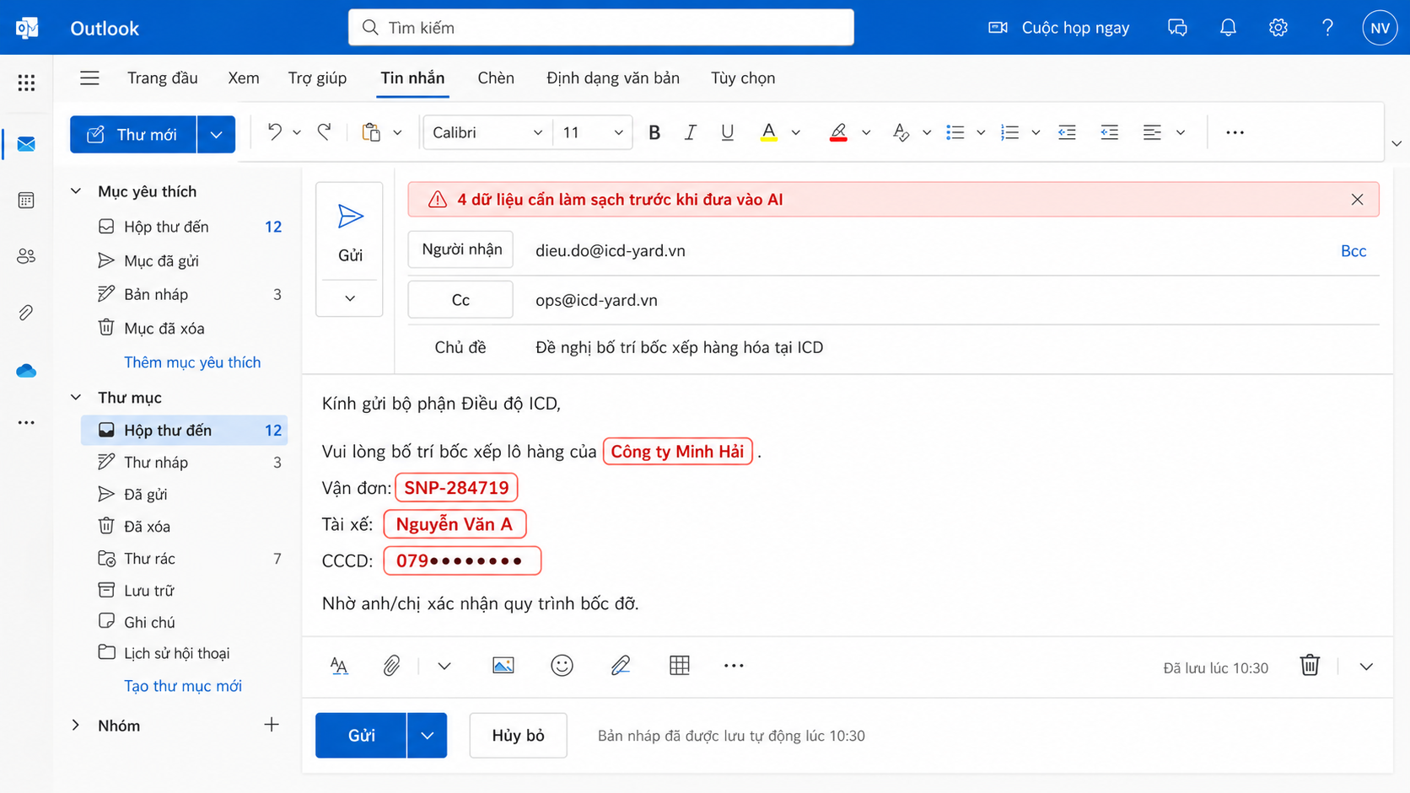Discard draft using the trash icon

(x=1310, y=666)
